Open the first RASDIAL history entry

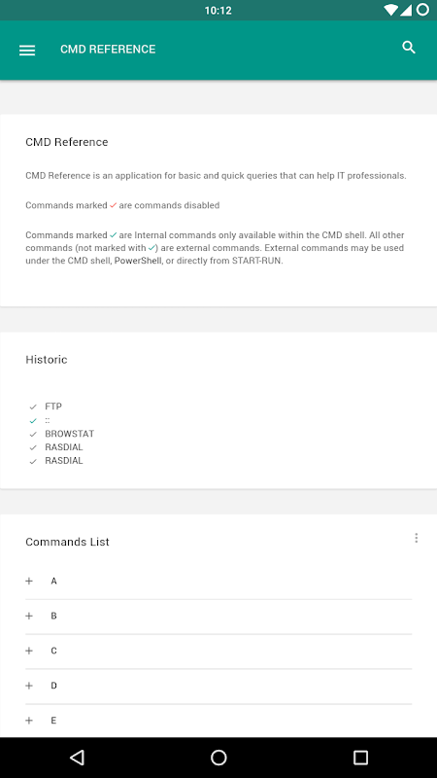64,447
